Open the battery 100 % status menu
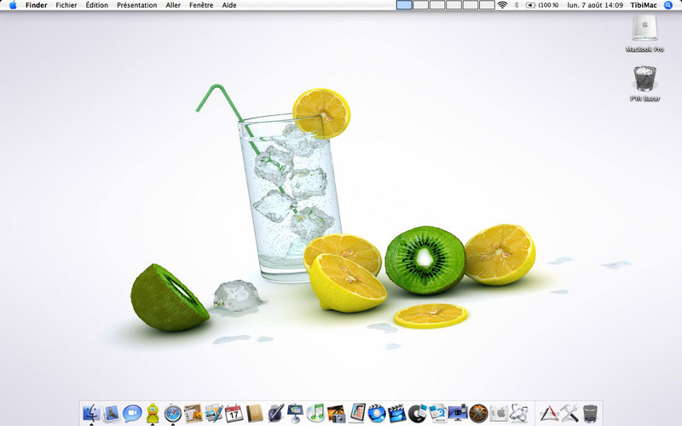The image size is (682, 426). [x=542, y=5]
